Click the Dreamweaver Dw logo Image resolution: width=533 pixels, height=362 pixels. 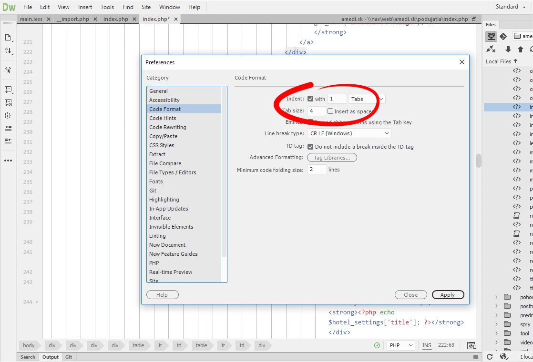[x=9, y=7]
